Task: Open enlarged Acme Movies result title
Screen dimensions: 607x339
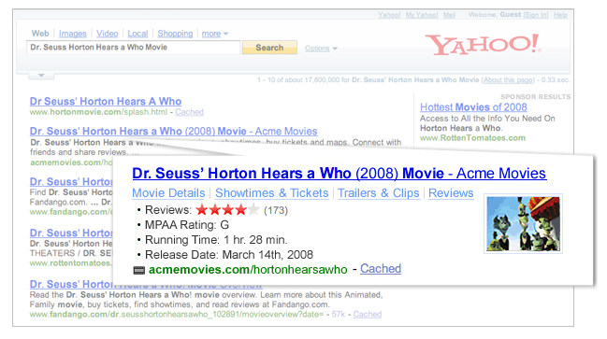Action: 340,174
